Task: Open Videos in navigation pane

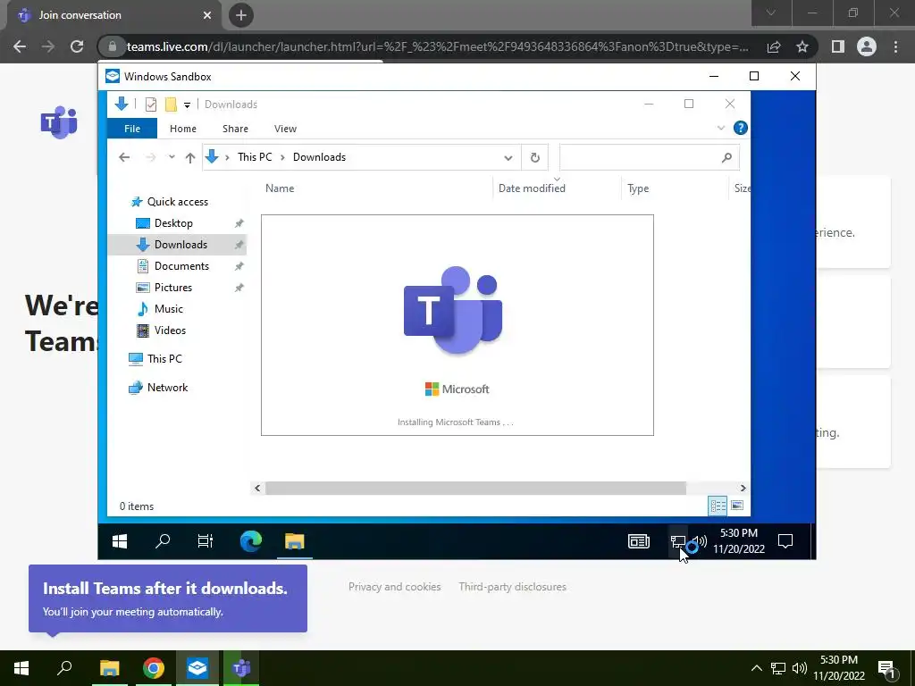Action: coord(170,330)
